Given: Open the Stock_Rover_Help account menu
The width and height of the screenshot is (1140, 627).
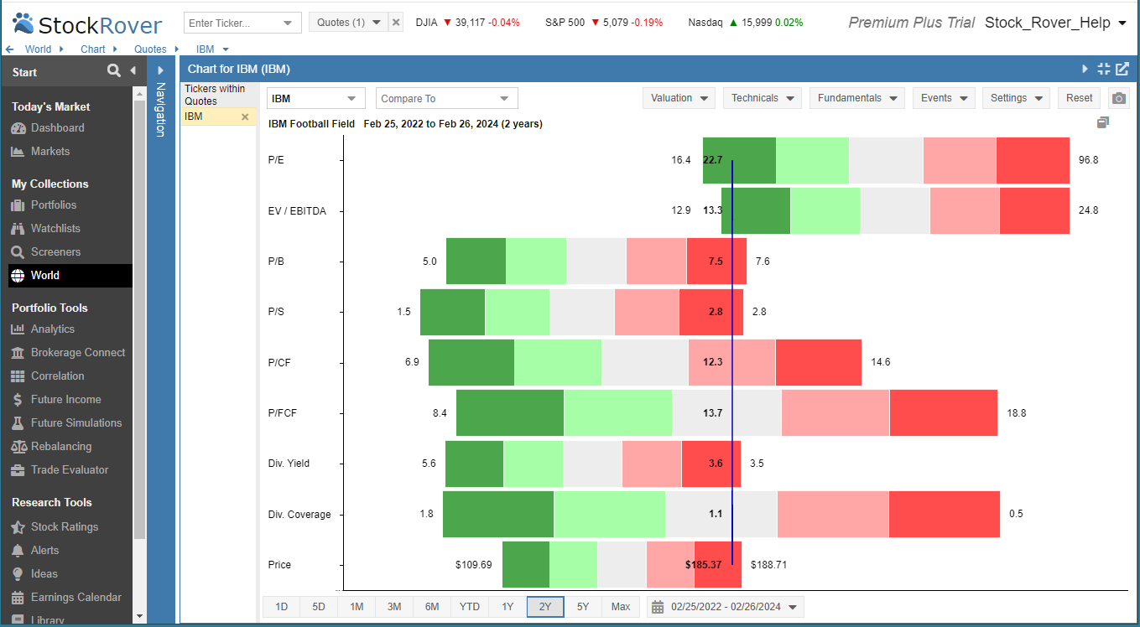Looking at the screenshot, I should coord(1055,23).
